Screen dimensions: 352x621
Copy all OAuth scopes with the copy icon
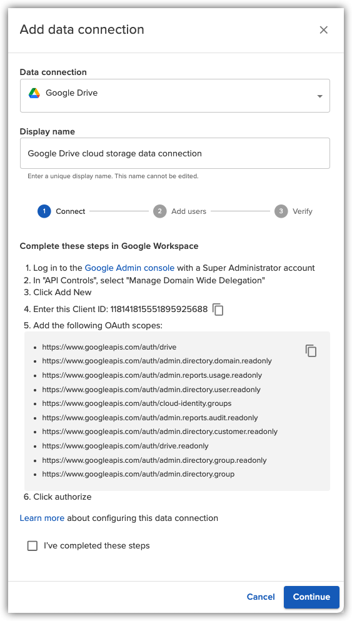coord(311,350)
